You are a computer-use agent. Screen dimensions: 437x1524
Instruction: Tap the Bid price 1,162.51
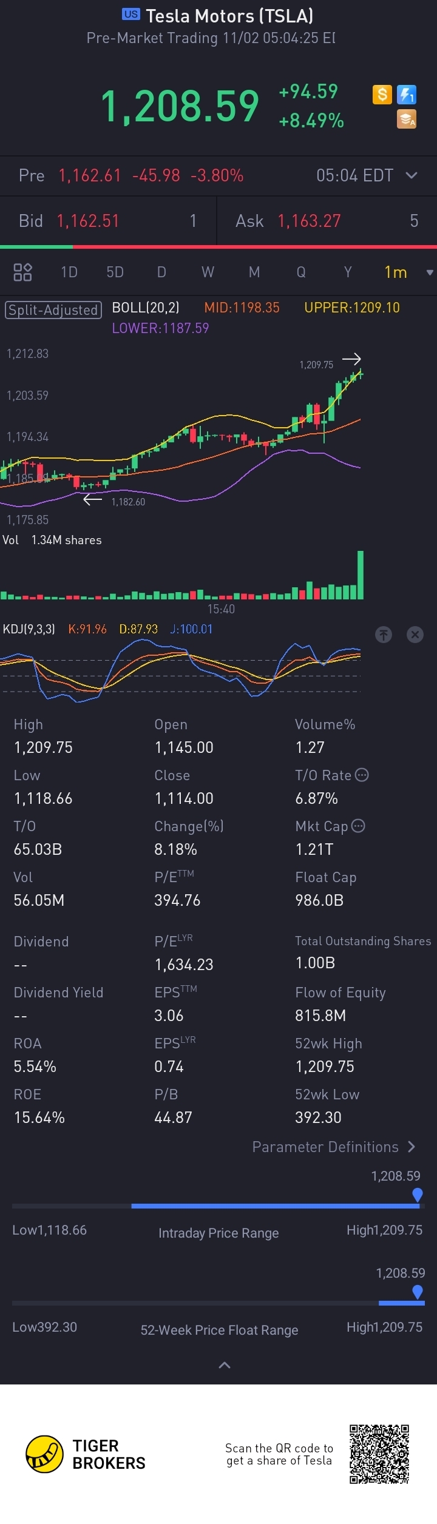tap(88, 221)
